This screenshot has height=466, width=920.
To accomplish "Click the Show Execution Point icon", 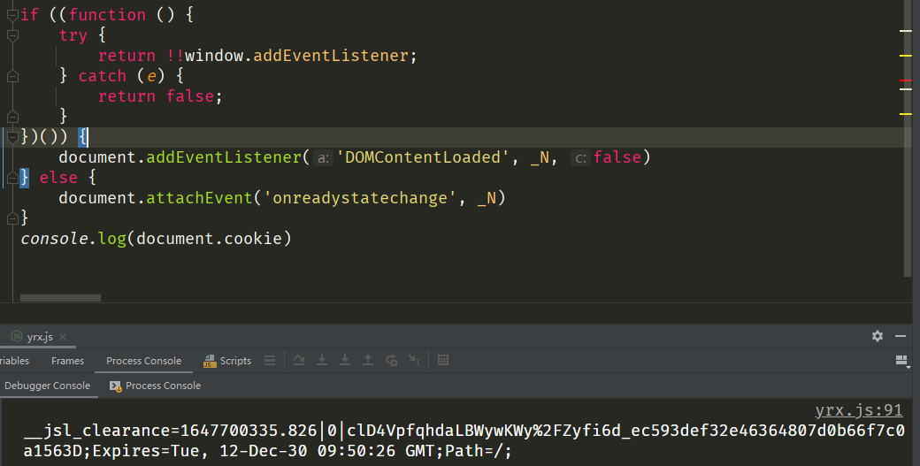I will point(270,361).
